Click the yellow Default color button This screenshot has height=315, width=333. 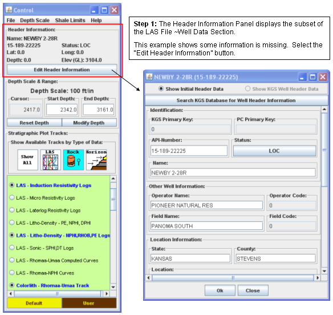tap(34, 303)
